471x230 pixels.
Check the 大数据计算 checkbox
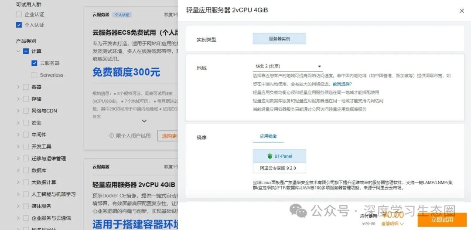(x=26, y=183)
